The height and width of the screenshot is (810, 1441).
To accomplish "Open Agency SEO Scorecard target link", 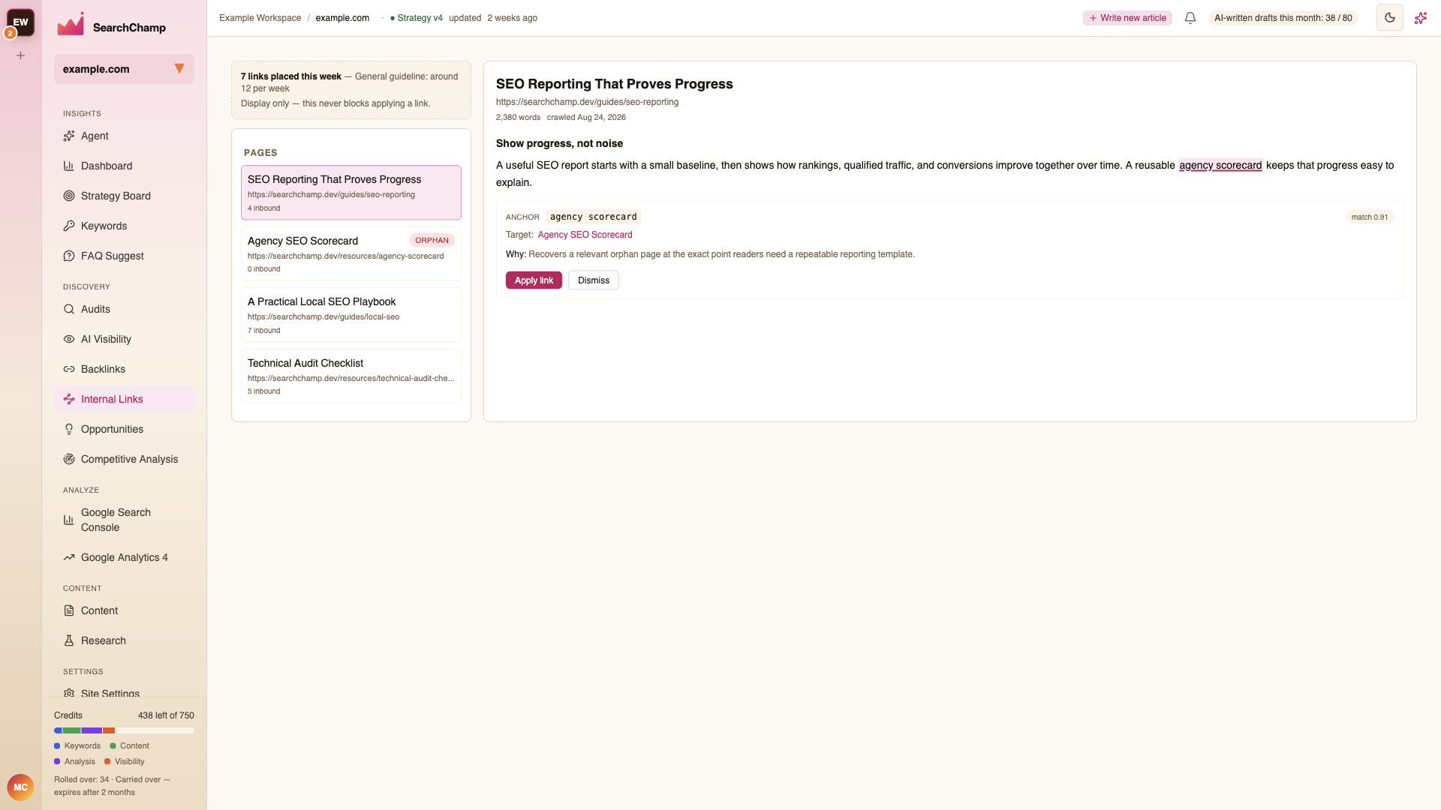I will 585,235.
